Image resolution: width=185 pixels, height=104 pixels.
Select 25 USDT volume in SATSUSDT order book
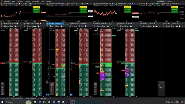[95, 90]
